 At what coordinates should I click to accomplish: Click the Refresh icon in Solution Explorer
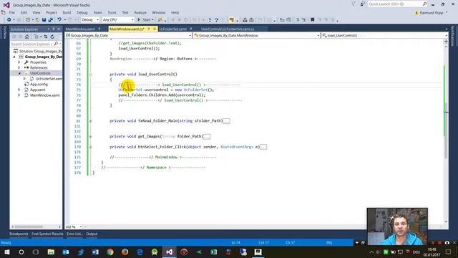(52, 37)
